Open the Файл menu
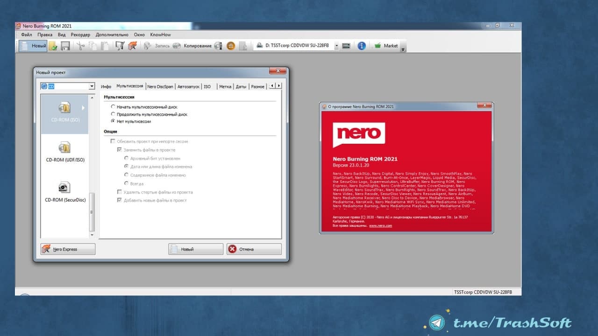This screenshot has width=598, height=336. pyautogui.click(x=27, y=35)
